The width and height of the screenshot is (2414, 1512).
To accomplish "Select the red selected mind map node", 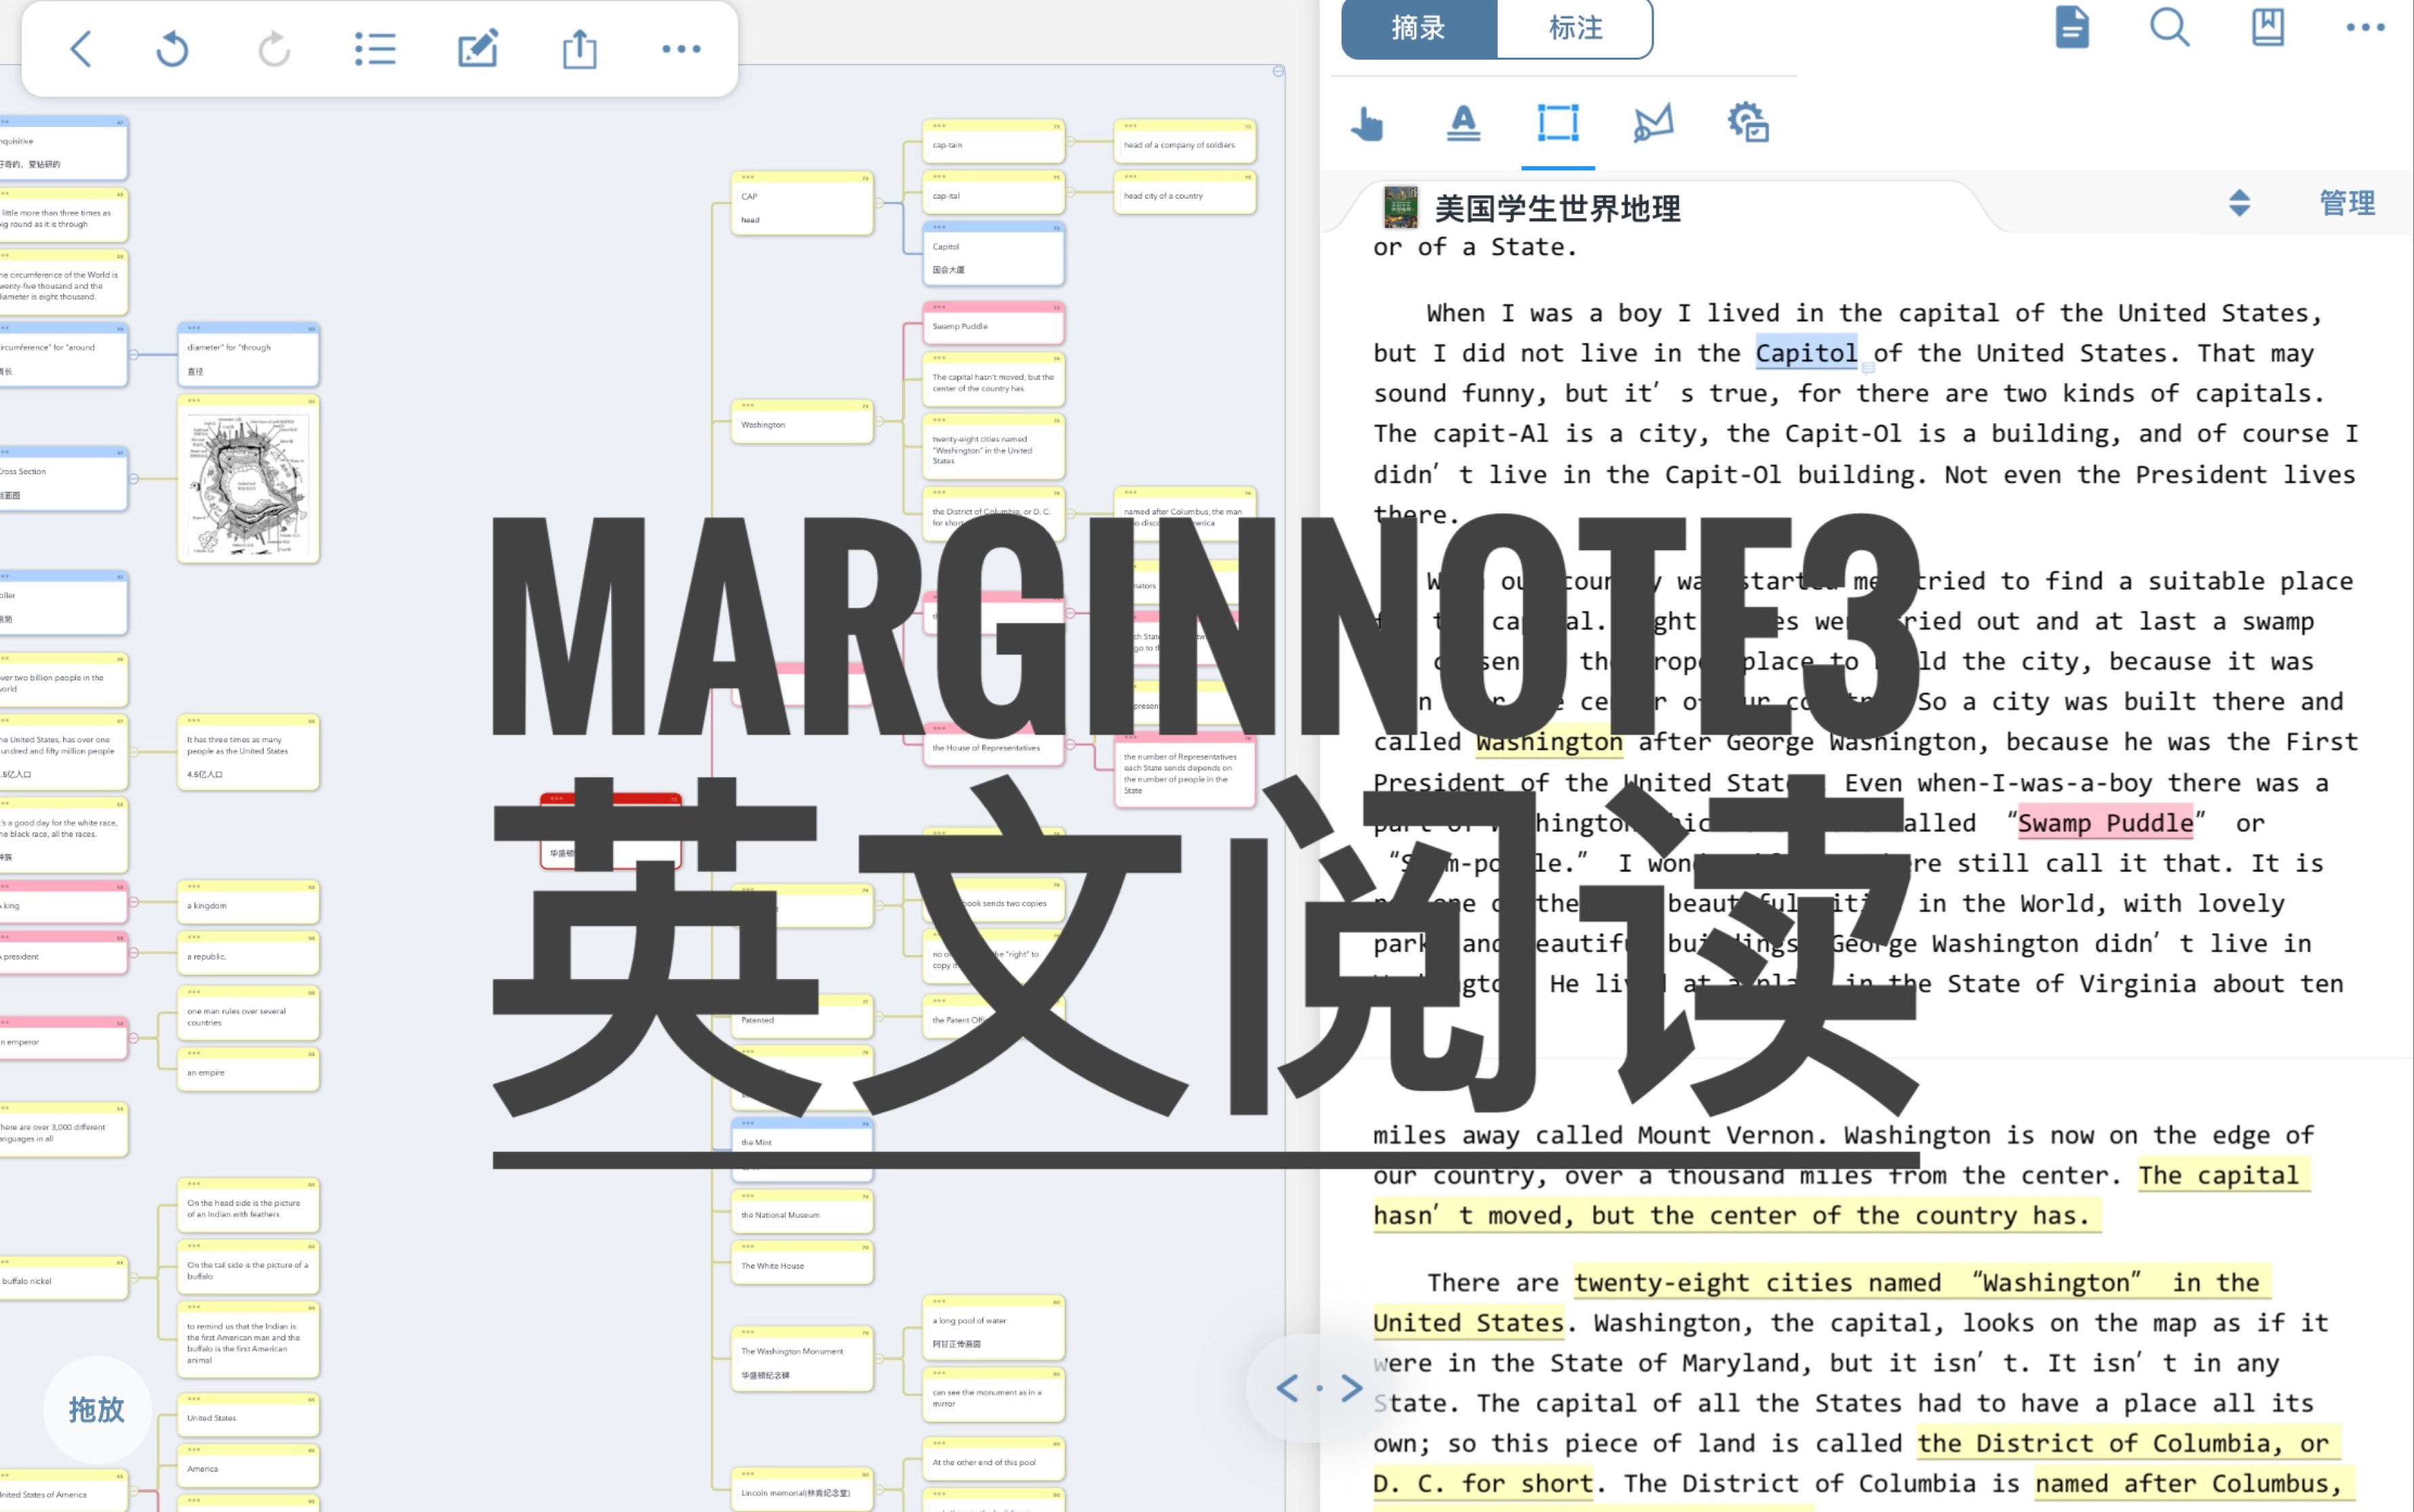I will (611, 830).
